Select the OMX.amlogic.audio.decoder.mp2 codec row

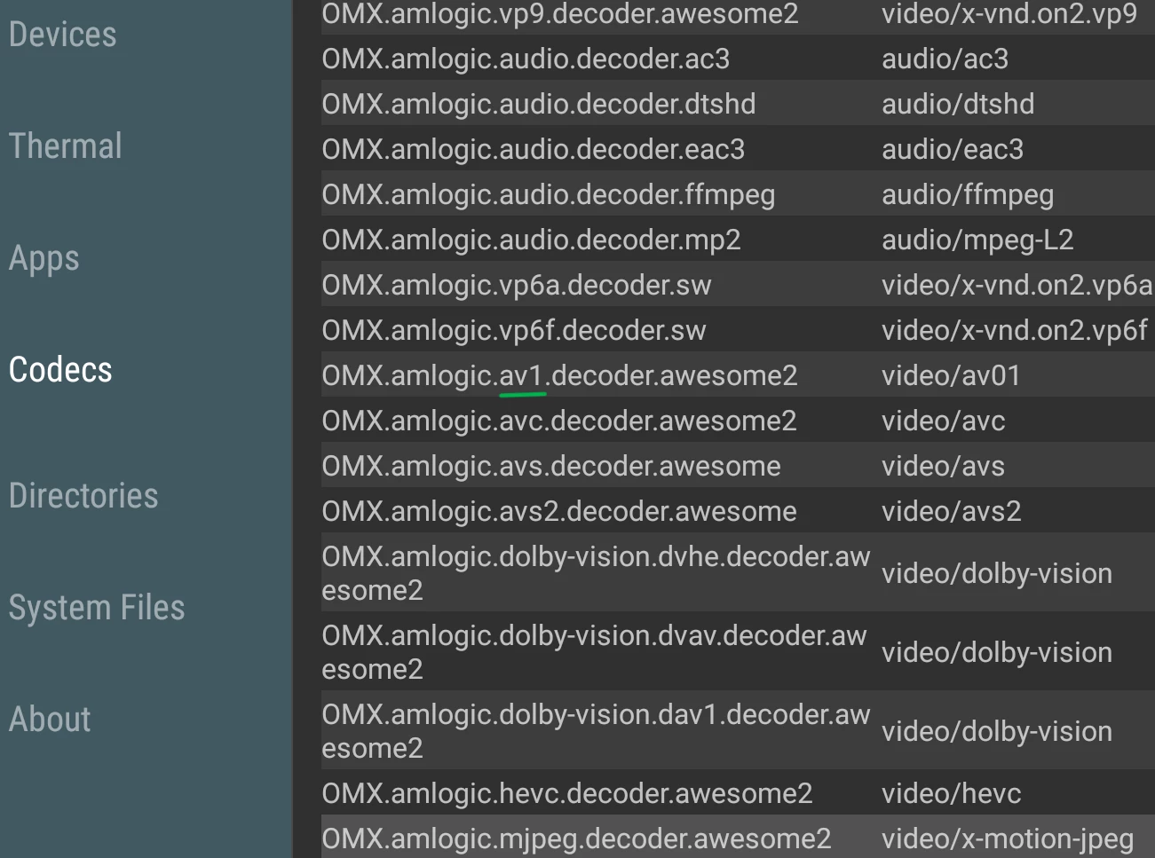click(531, 240)
